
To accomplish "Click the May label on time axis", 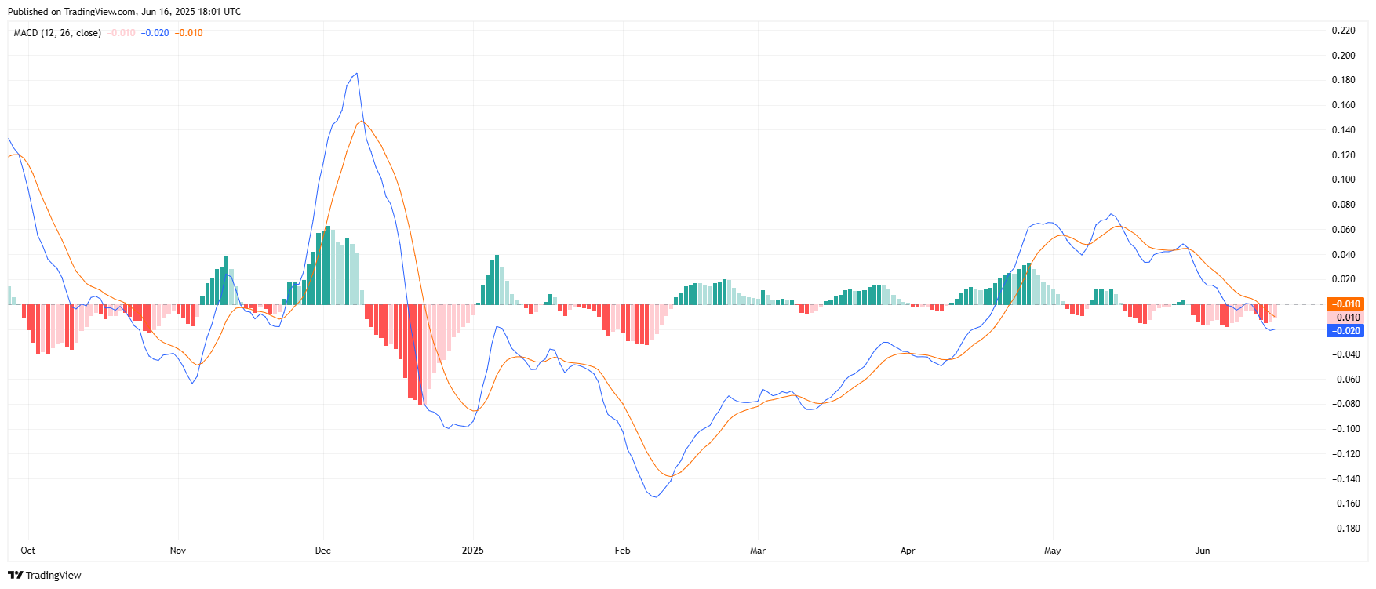I will (x=1053, y=551).
